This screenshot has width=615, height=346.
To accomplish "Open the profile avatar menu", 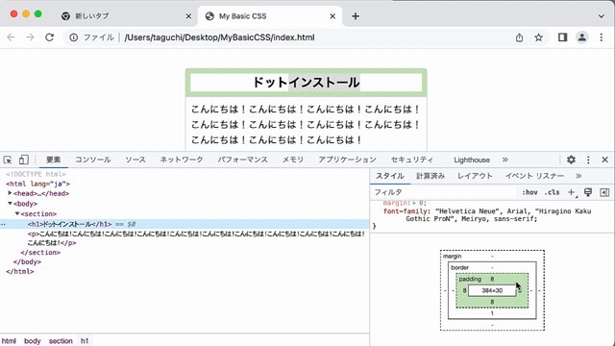I will (x=582, y=37).
